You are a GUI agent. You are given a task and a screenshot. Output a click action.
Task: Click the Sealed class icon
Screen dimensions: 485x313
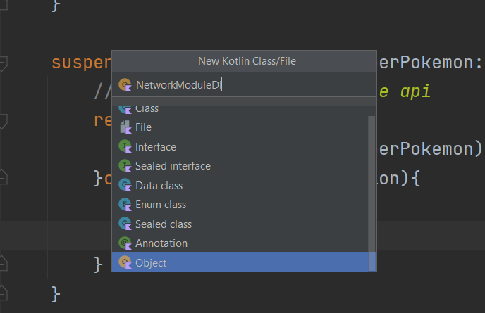point(125,224)
